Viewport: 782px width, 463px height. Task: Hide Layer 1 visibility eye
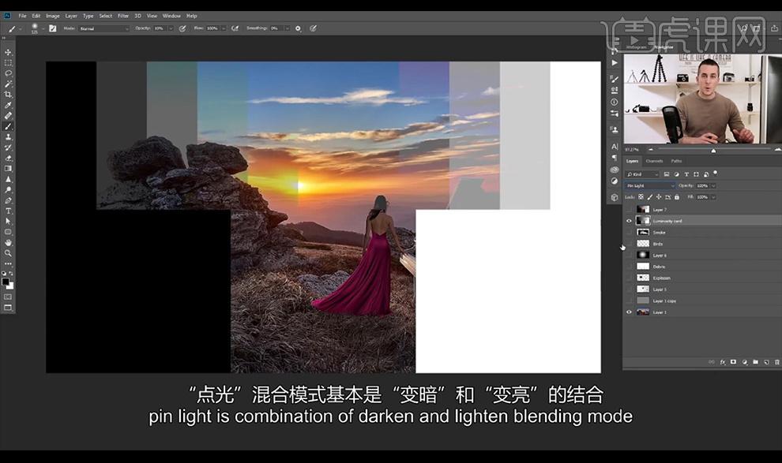click(629, 312)
